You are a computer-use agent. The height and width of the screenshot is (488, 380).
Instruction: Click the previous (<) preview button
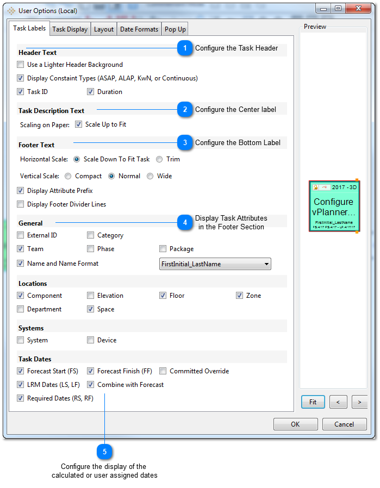click(x=338, y=402)
